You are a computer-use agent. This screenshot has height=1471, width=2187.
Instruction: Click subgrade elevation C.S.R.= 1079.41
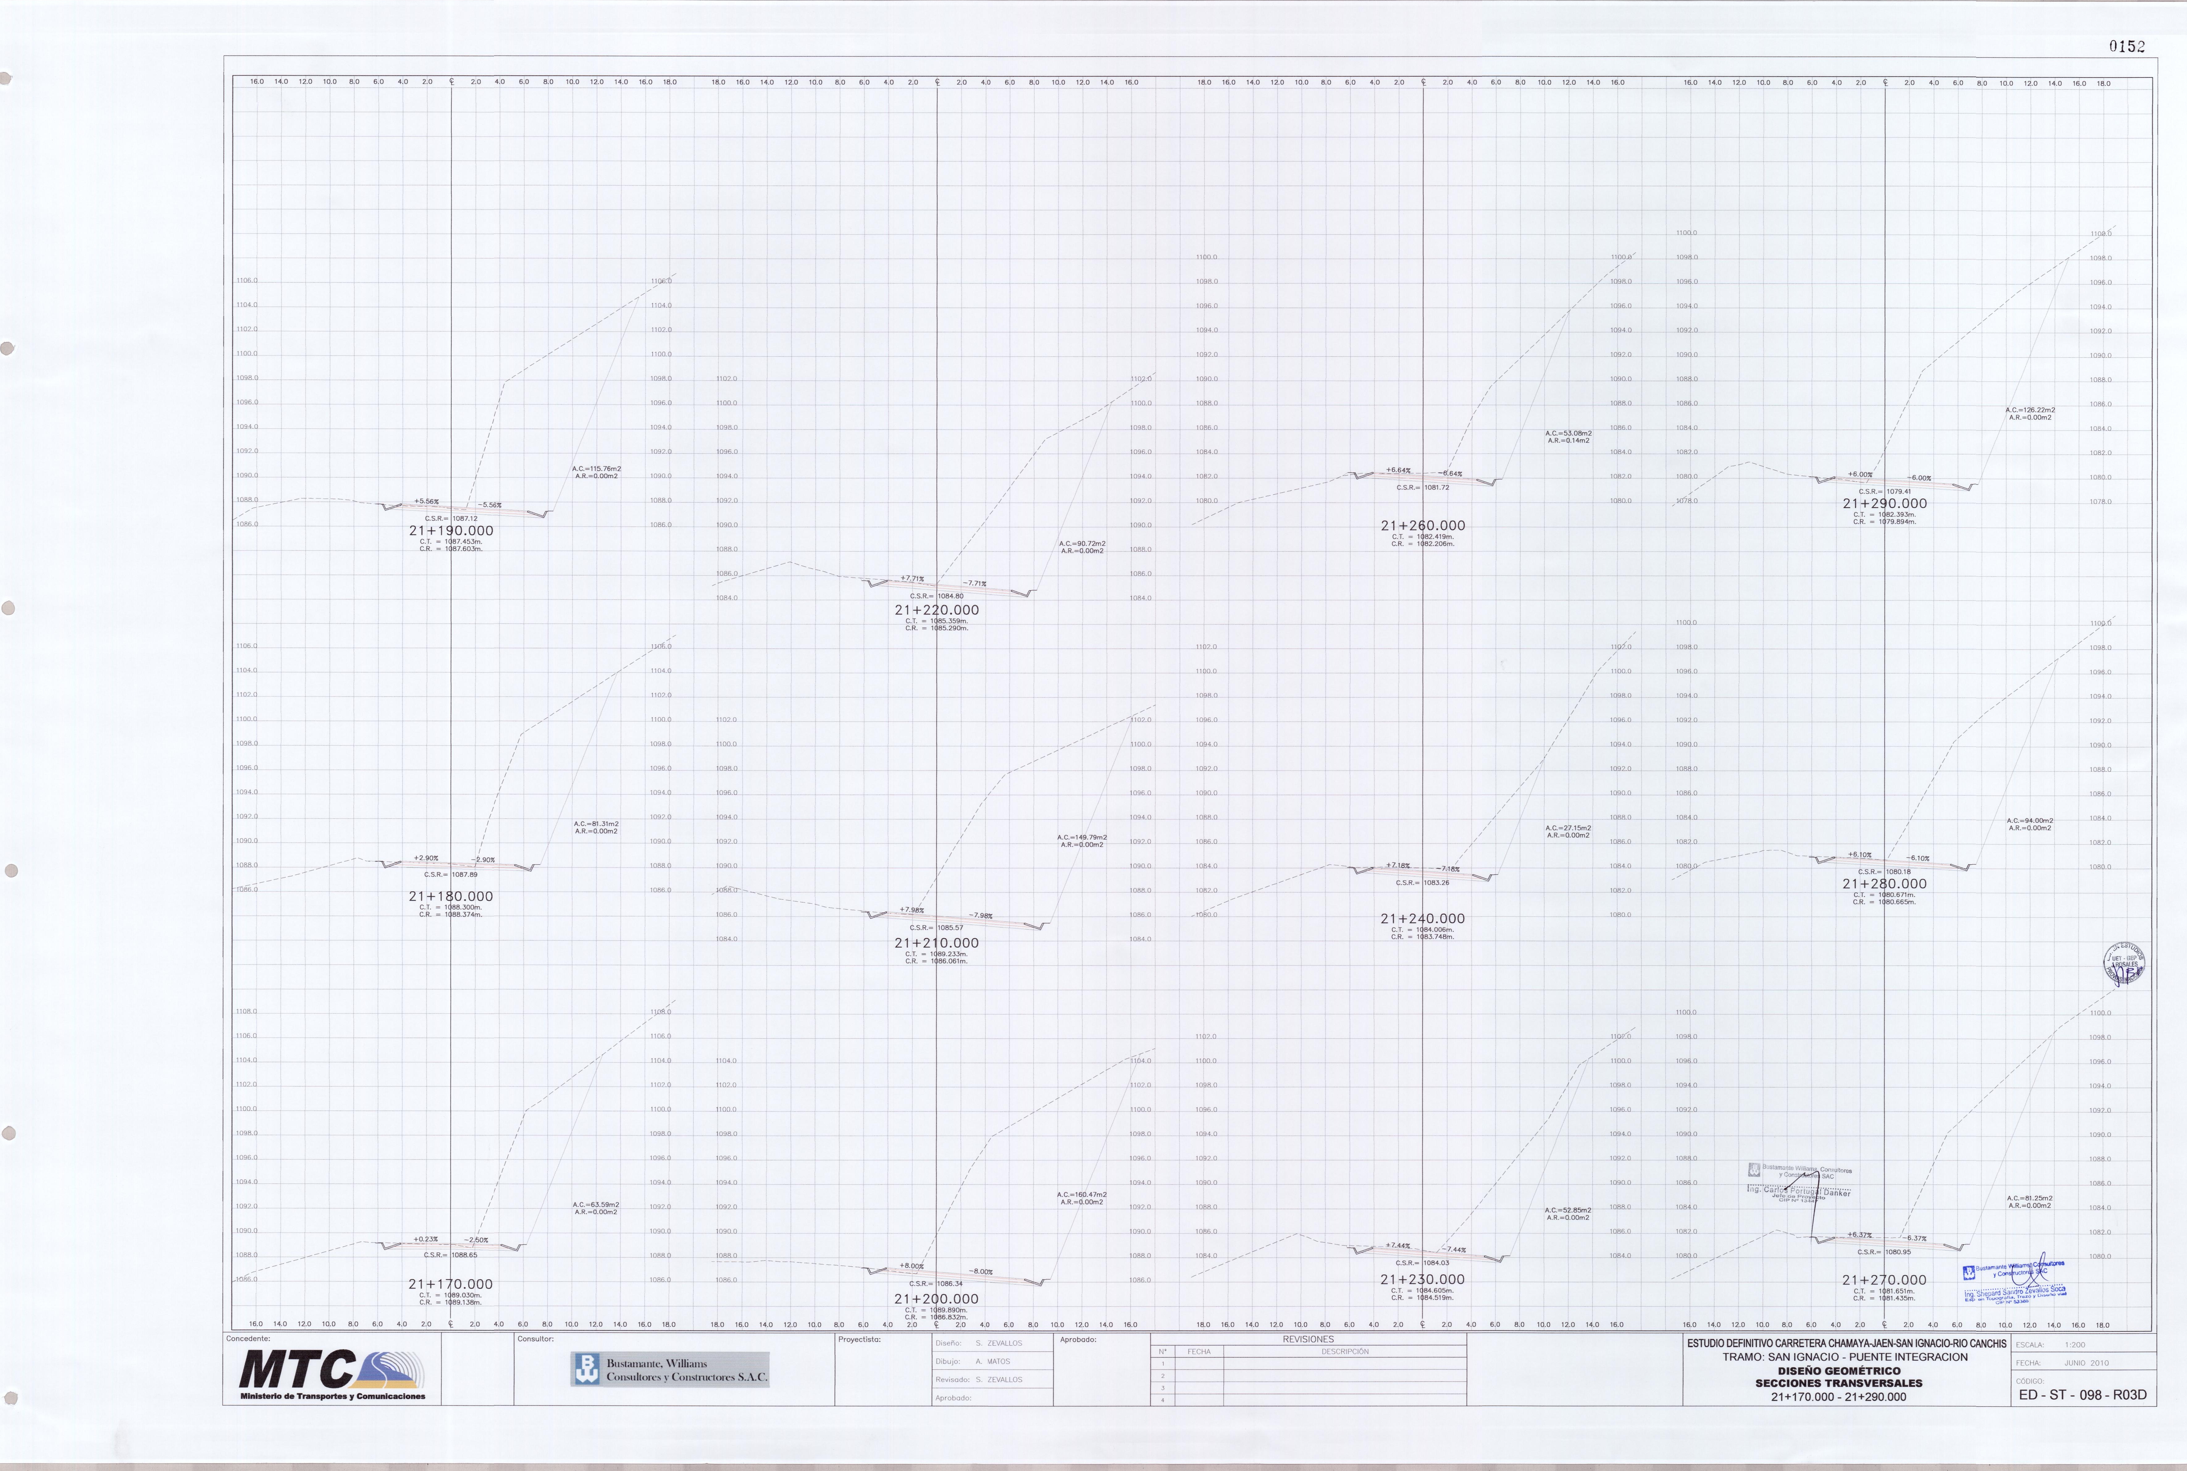coord(1885,492)
